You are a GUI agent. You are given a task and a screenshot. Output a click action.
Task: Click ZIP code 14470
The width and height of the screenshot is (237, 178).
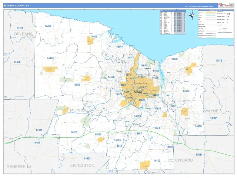tap(17, 62)
